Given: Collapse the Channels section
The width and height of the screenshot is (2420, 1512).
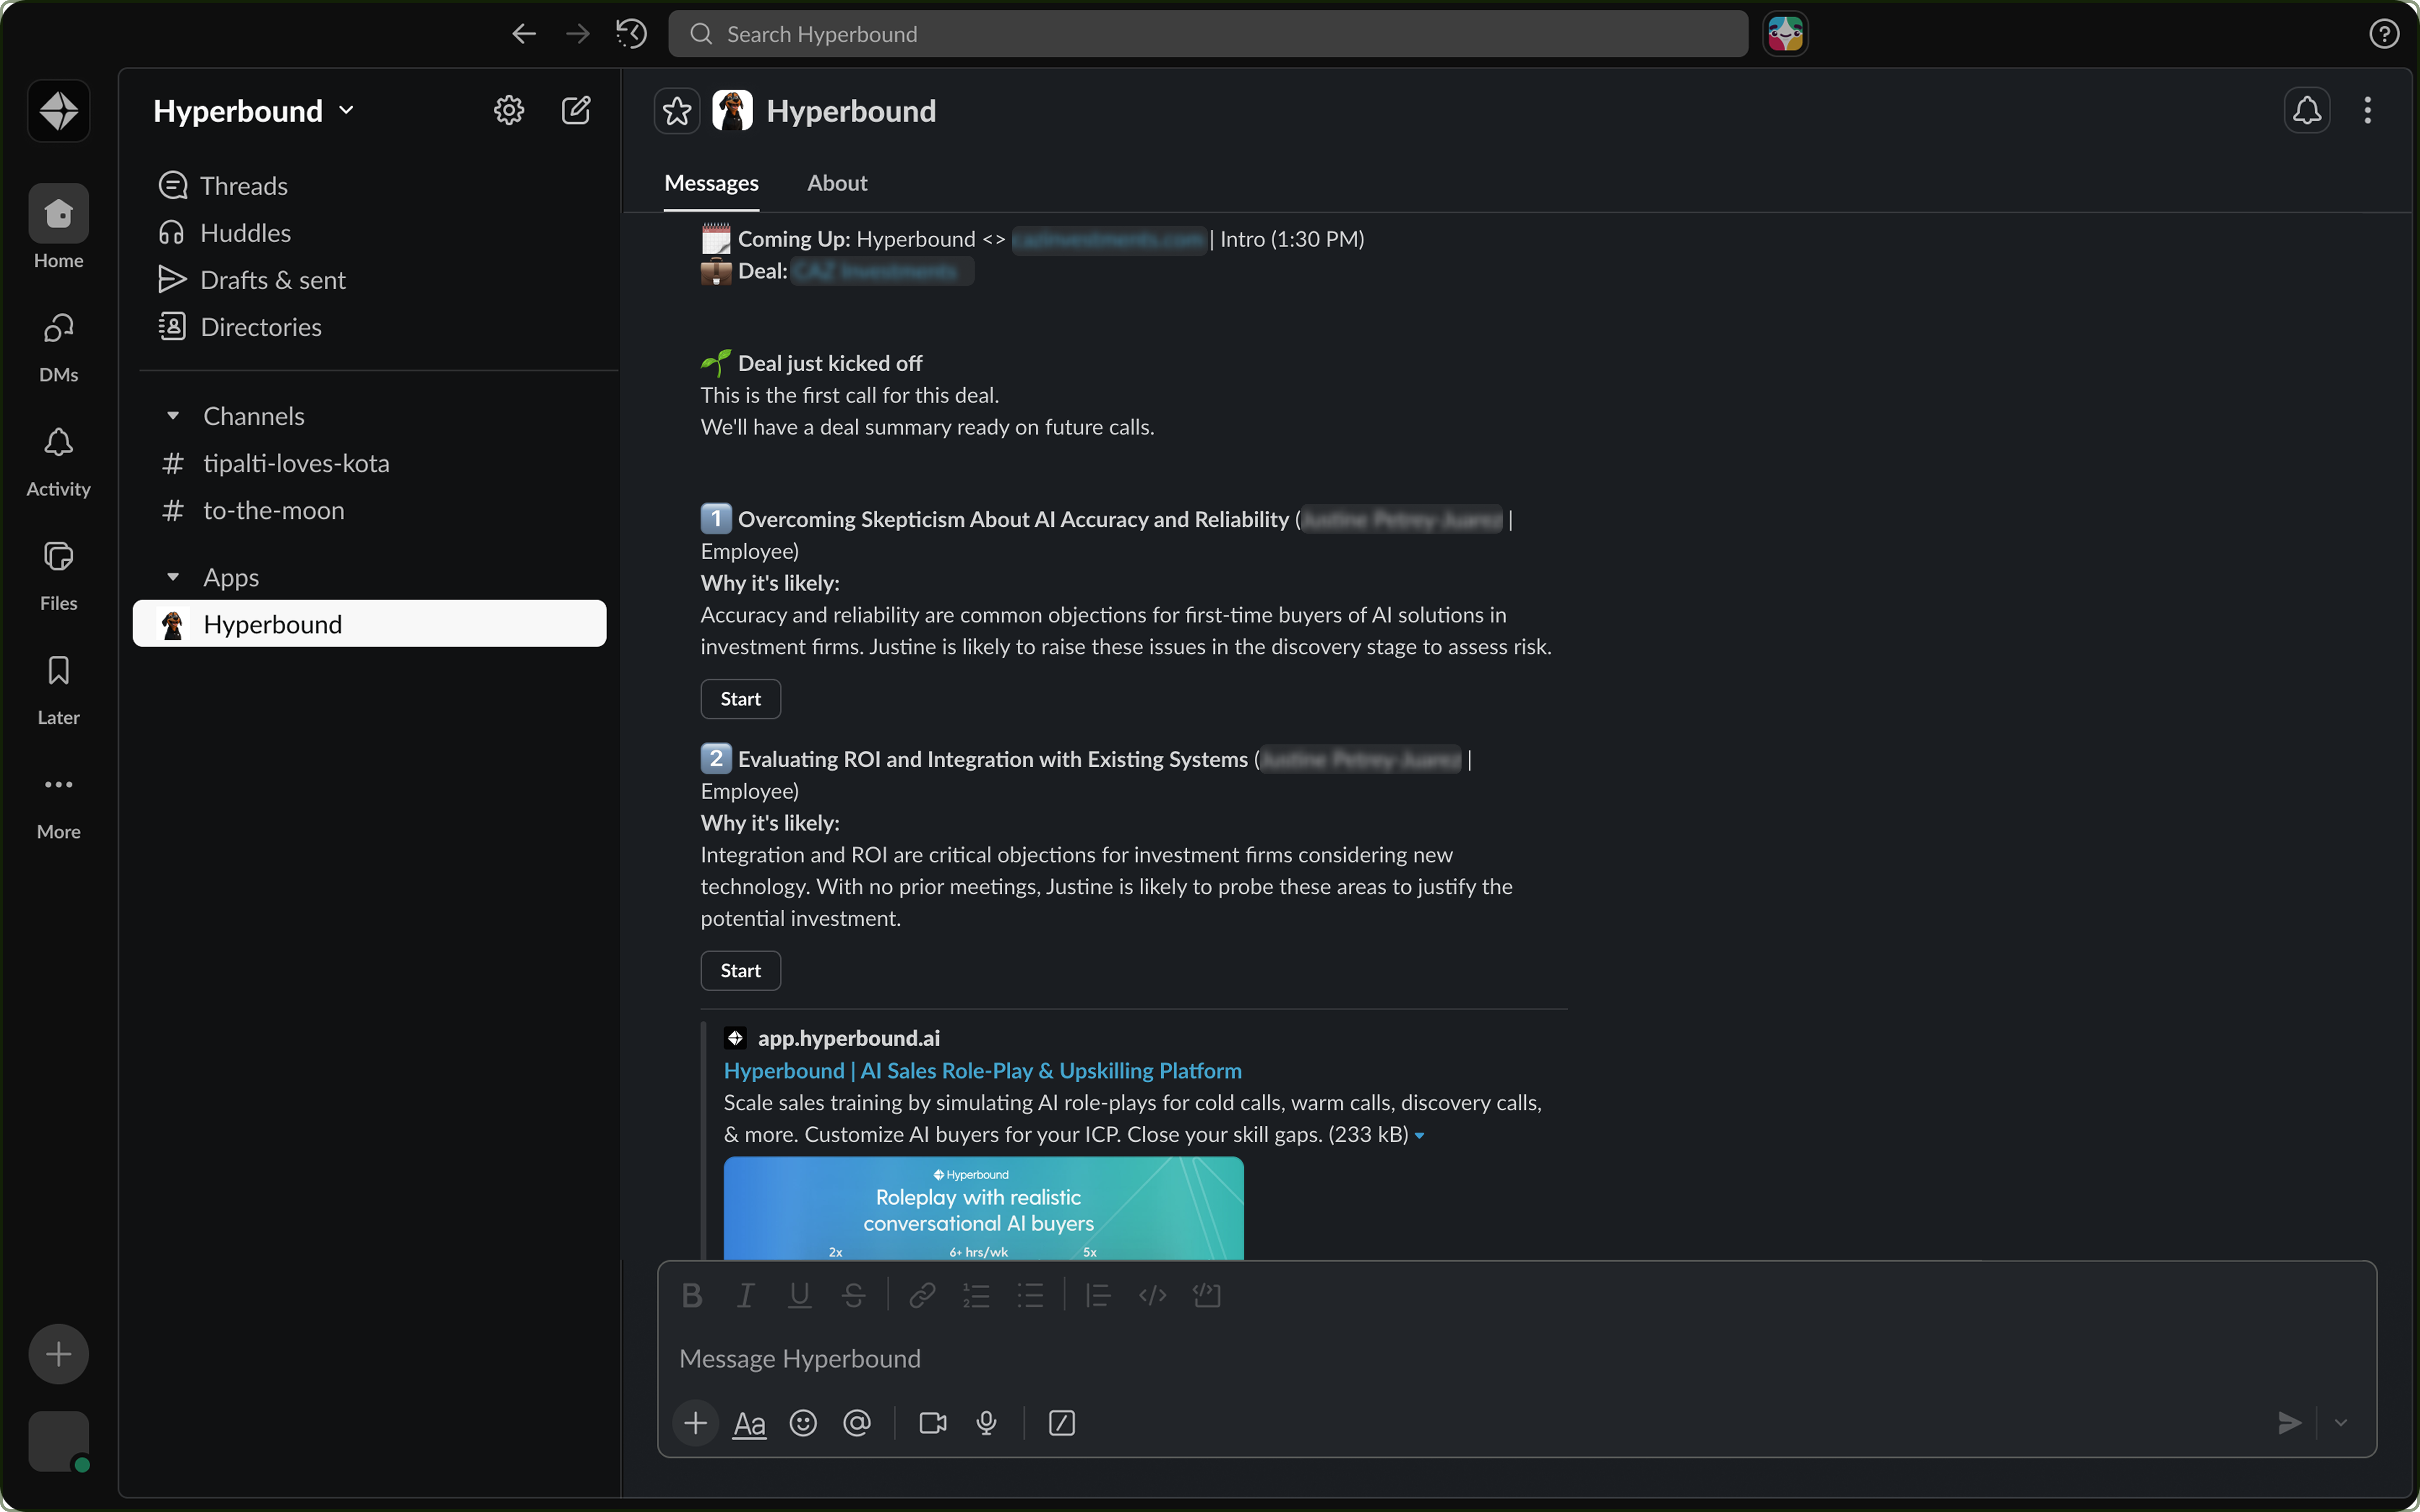Looking at the screenshot, I should [x=173, y=416].
